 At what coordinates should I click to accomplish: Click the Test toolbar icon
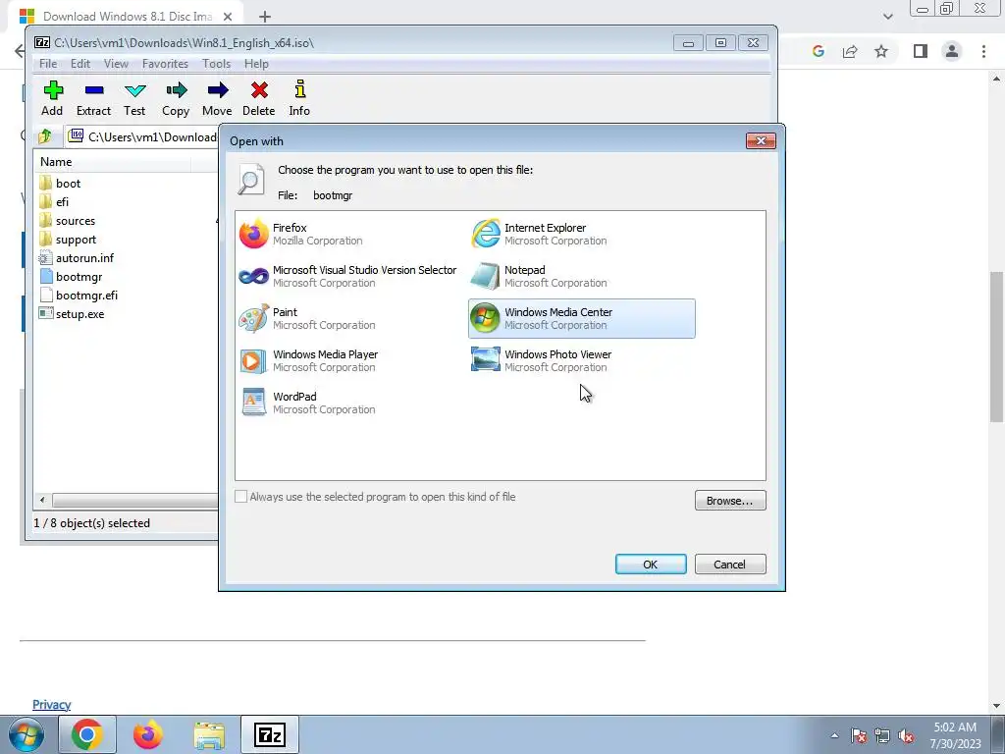tap(134, 98)
